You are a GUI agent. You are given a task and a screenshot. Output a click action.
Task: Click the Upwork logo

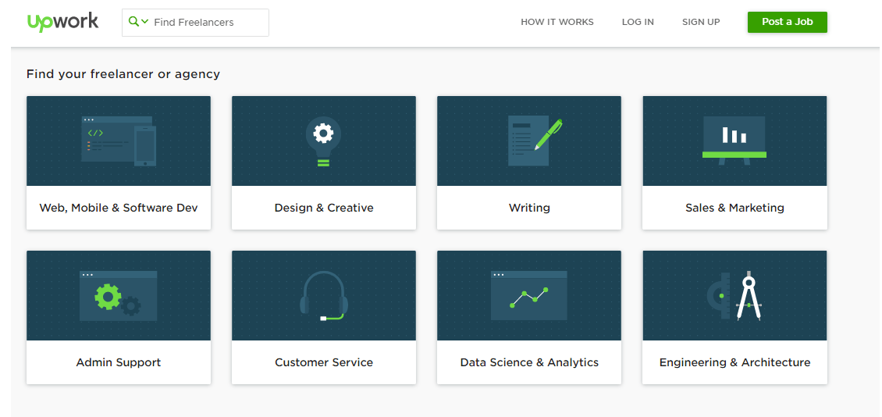coord(62,22)
